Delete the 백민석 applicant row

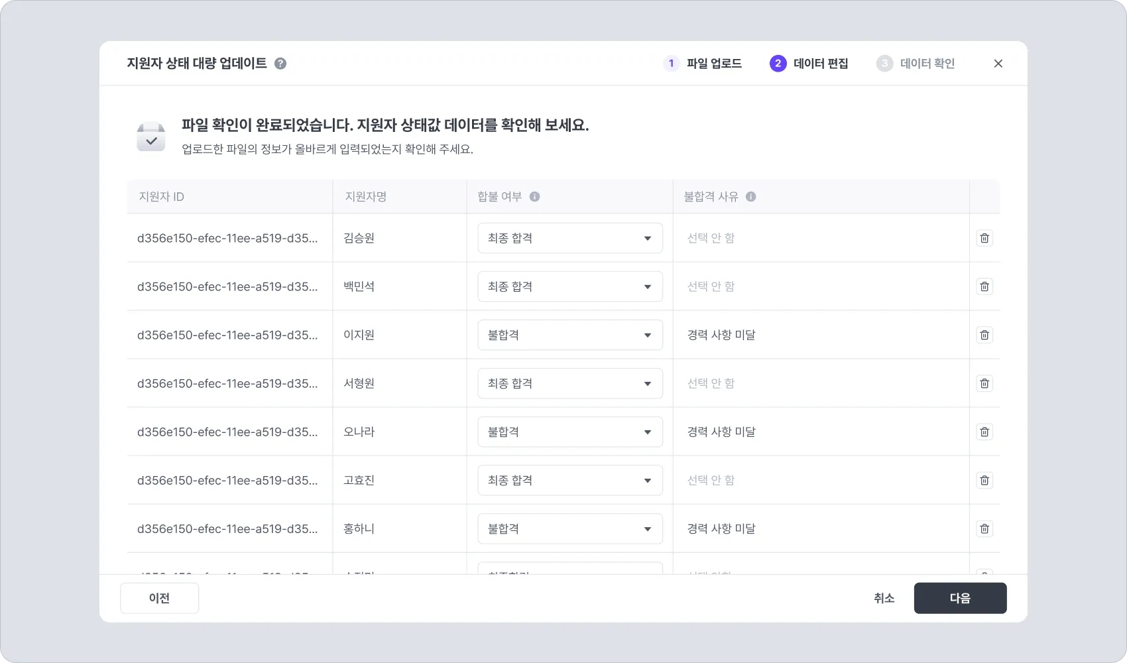point(984,286)
